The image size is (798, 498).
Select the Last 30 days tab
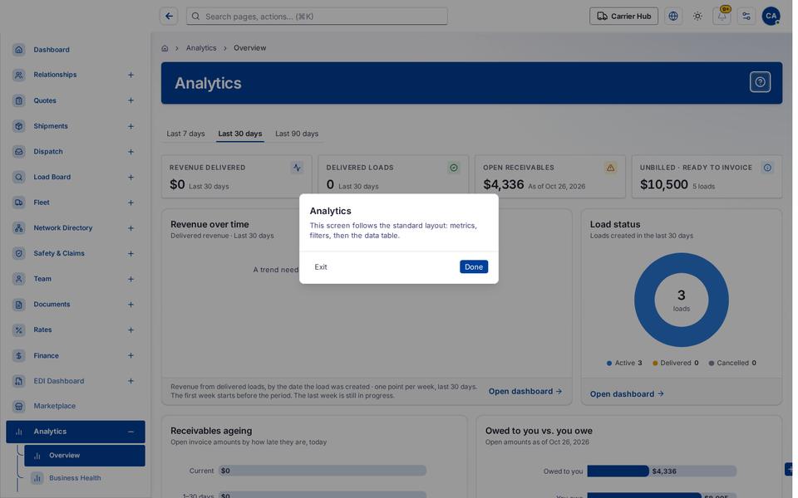point(240,134)
